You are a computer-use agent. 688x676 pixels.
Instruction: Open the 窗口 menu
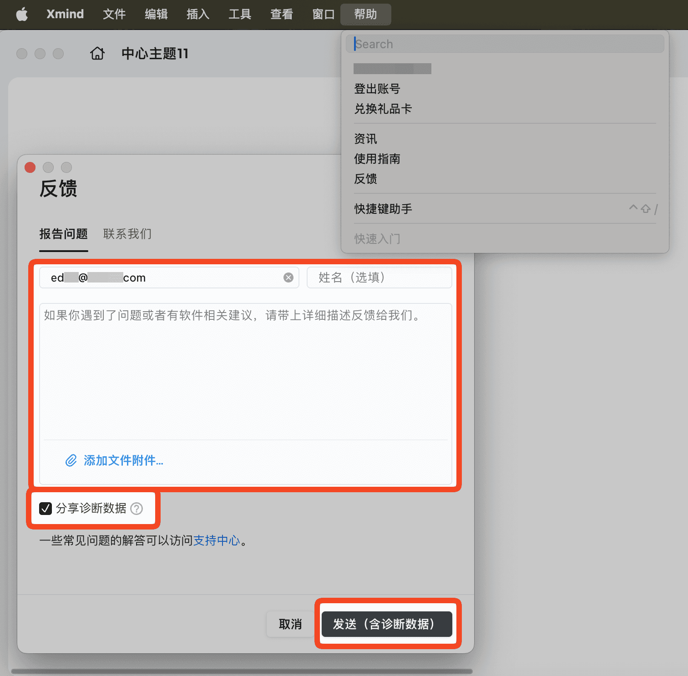[324, 14]
